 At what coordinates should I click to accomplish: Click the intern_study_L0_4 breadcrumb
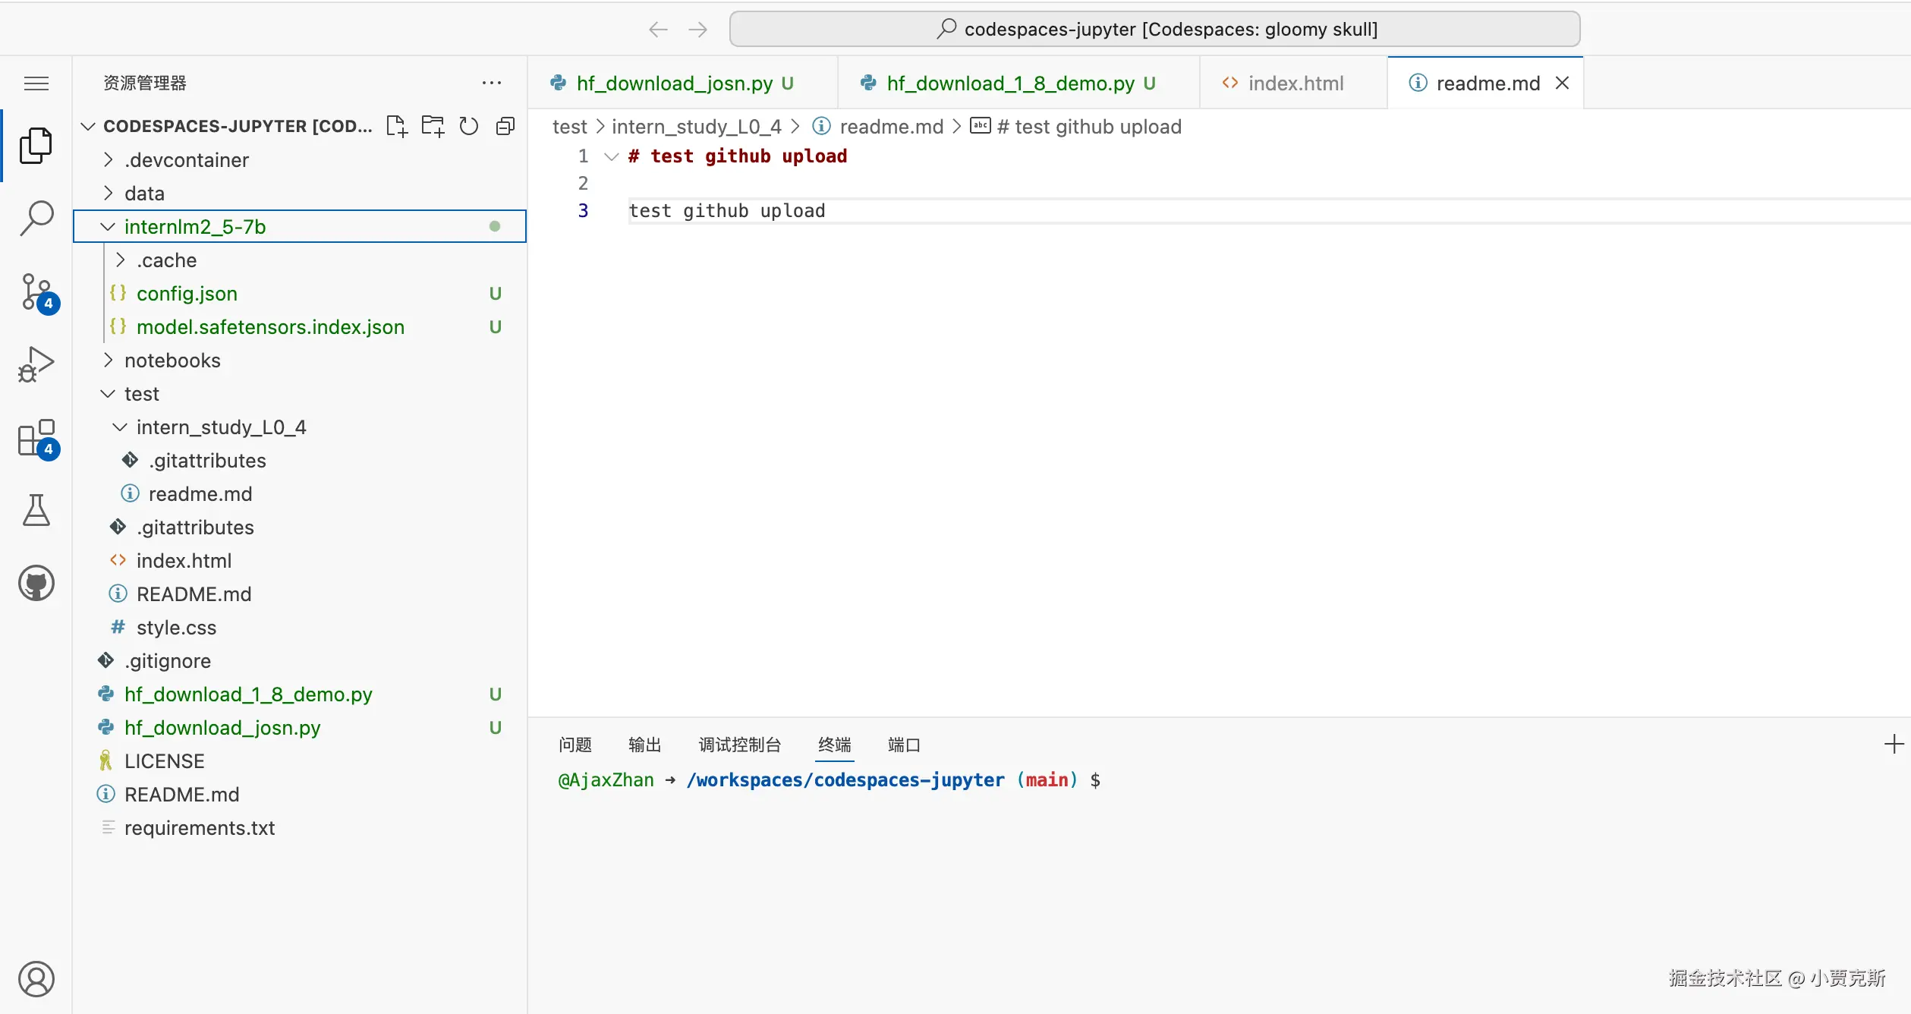coord(696,127)
